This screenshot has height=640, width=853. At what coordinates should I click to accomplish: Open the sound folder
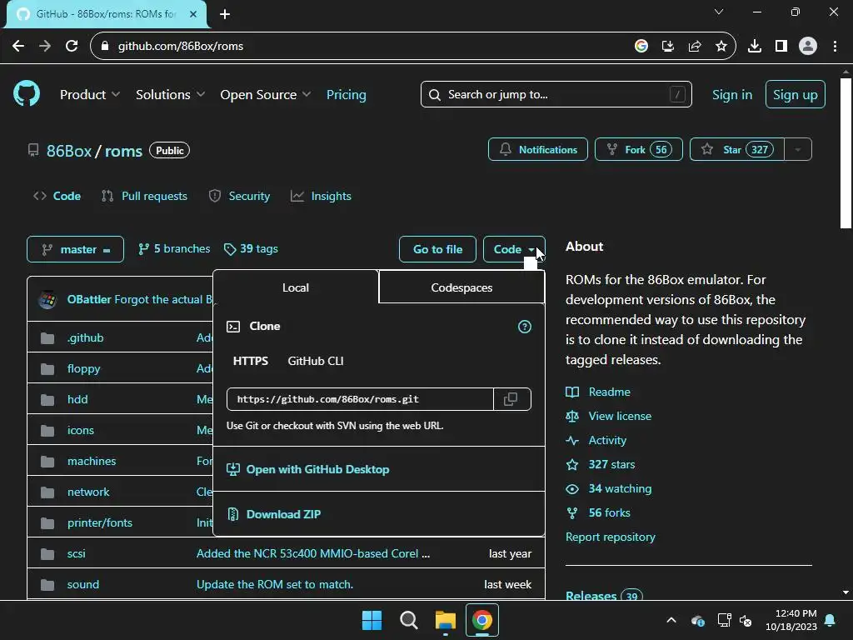82,584
